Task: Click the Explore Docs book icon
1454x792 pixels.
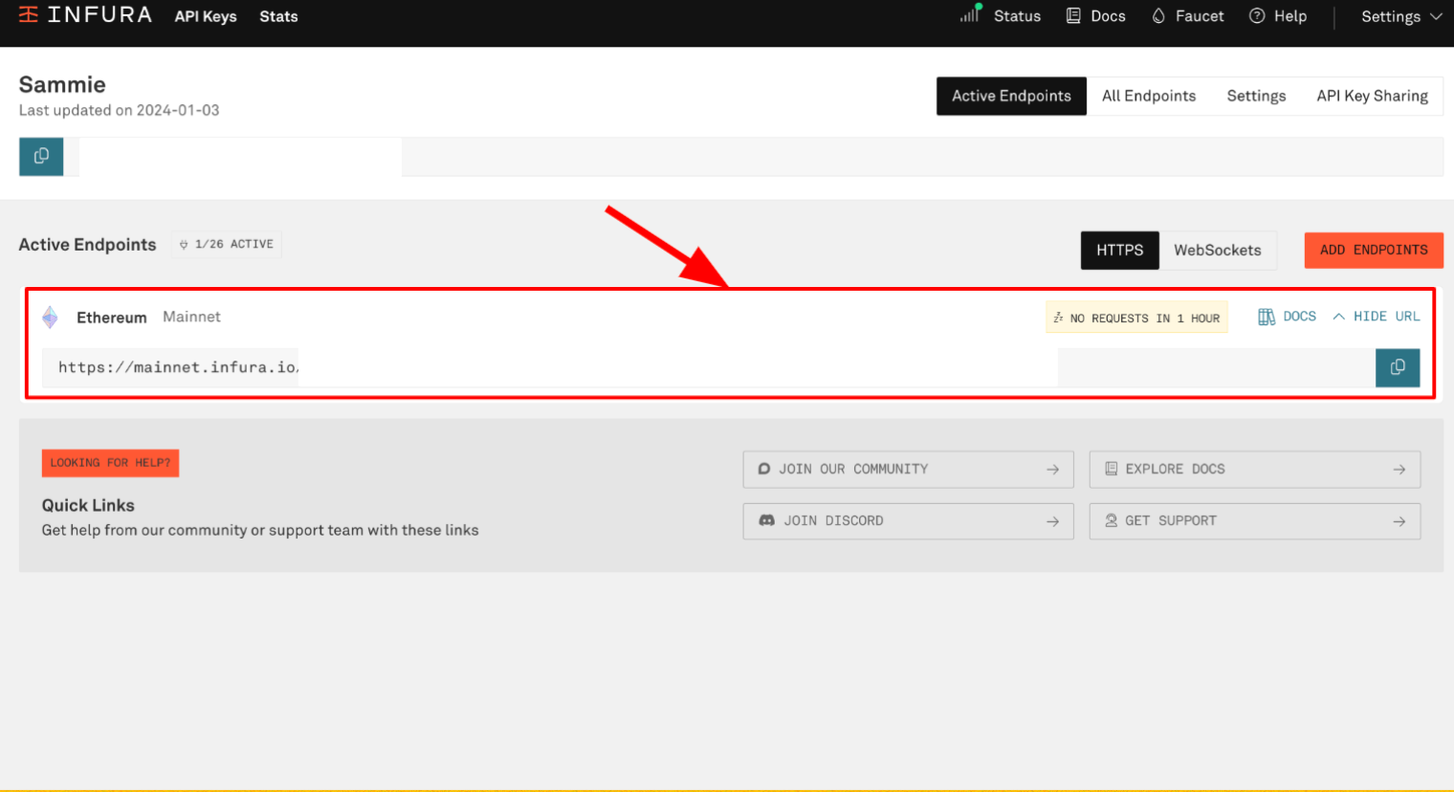Action: coord(1111,469)
